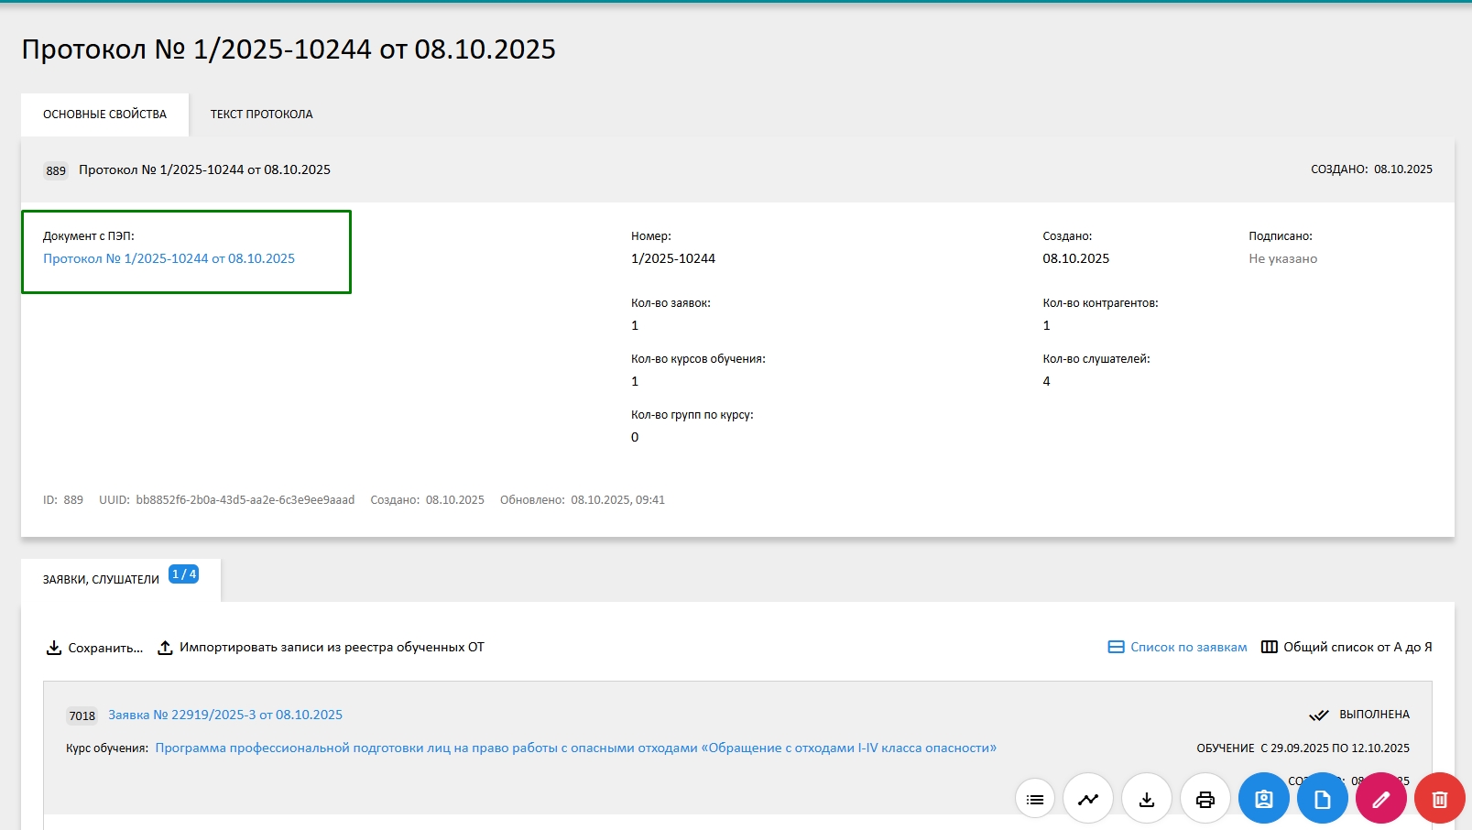Click the list icon floating button

[x=1035, y=799]
